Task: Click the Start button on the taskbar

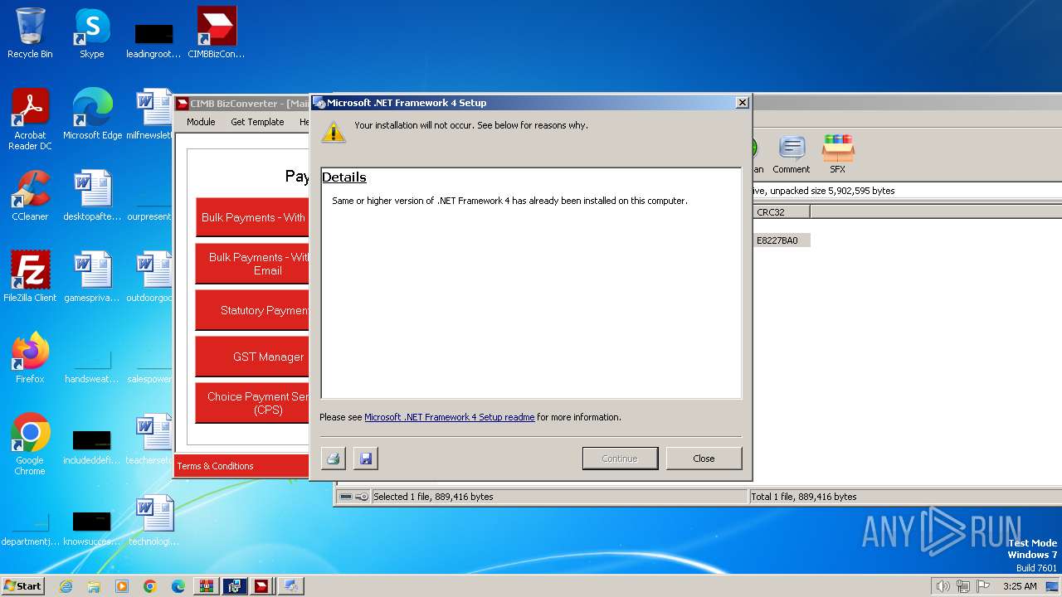Action: tap(23, 586)
